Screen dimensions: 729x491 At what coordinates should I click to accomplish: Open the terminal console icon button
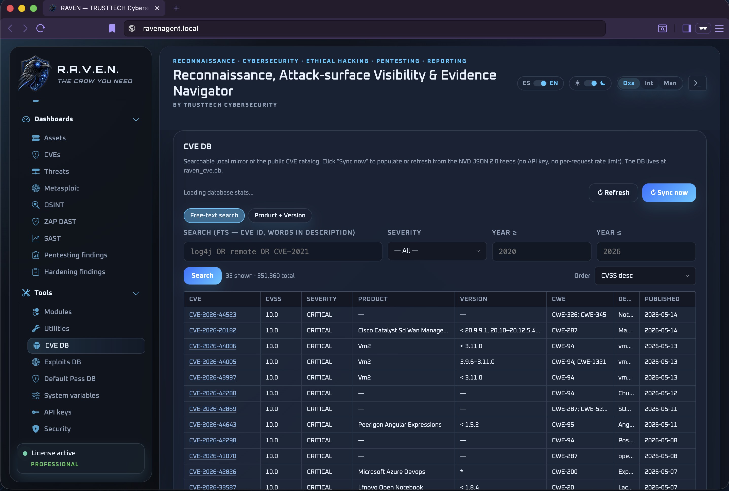click(697, 83)
